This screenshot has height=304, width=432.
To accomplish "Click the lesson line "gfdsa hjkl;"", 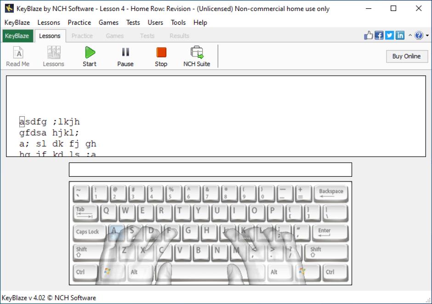I will click(x=49, y=133).
